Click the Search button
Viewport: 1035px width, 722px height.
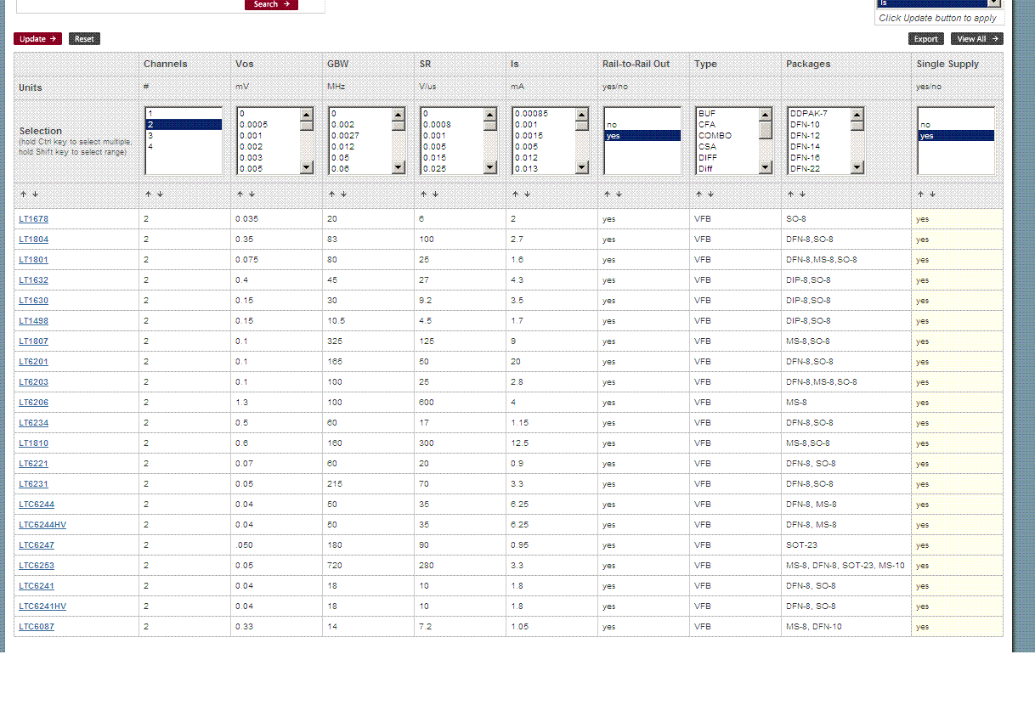click(271, 4)
